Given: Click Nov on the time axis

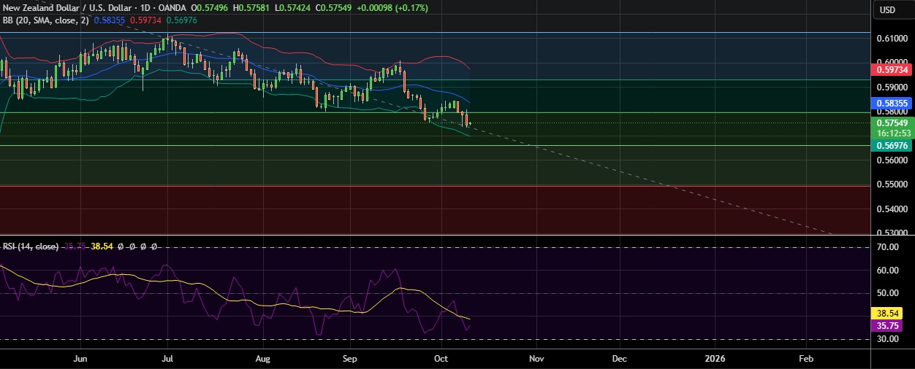Looking at the screenshot, I should point(537,359).
